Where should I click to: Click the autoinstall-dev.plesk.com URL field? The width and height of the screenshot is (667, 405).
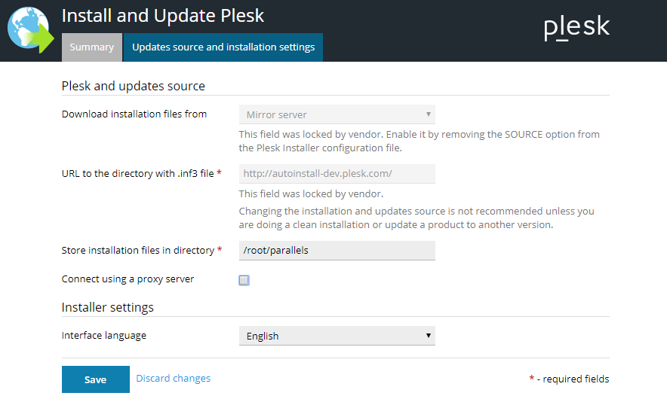tap(337, 174)
